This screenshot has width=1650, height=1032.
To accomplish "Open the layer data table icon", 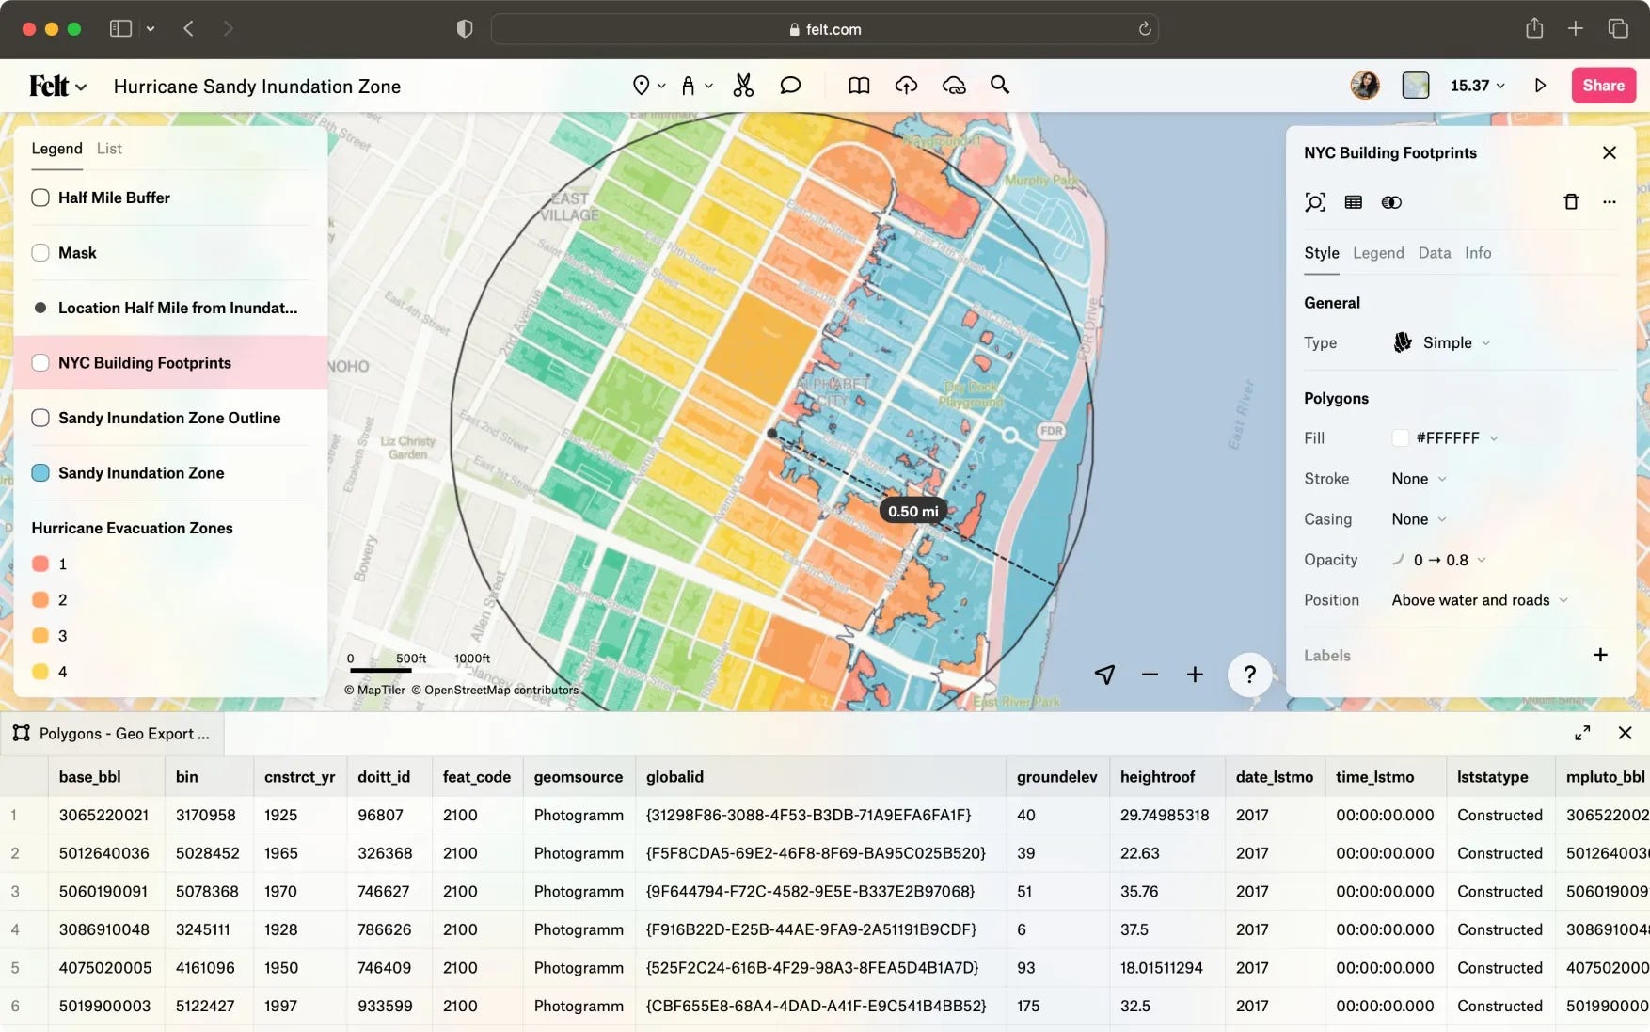I will click(1353, 202).
